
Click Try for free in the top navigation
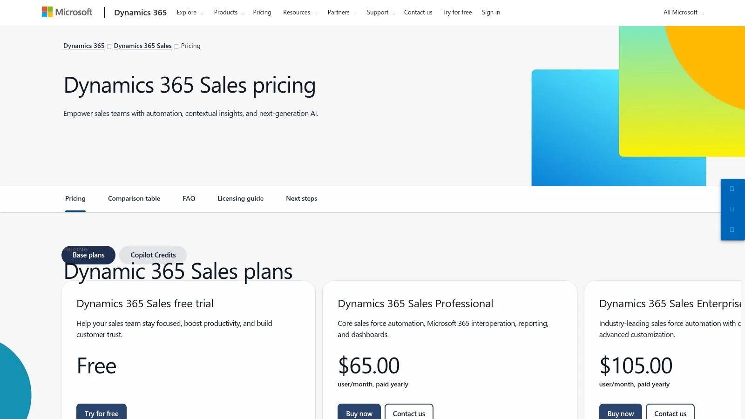[457, 13]
